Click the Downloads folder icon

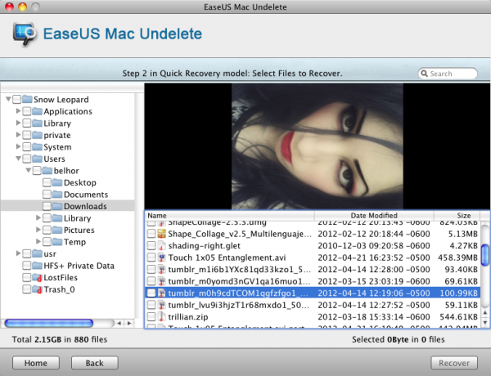pyautogui.click(x=57, y=206)
